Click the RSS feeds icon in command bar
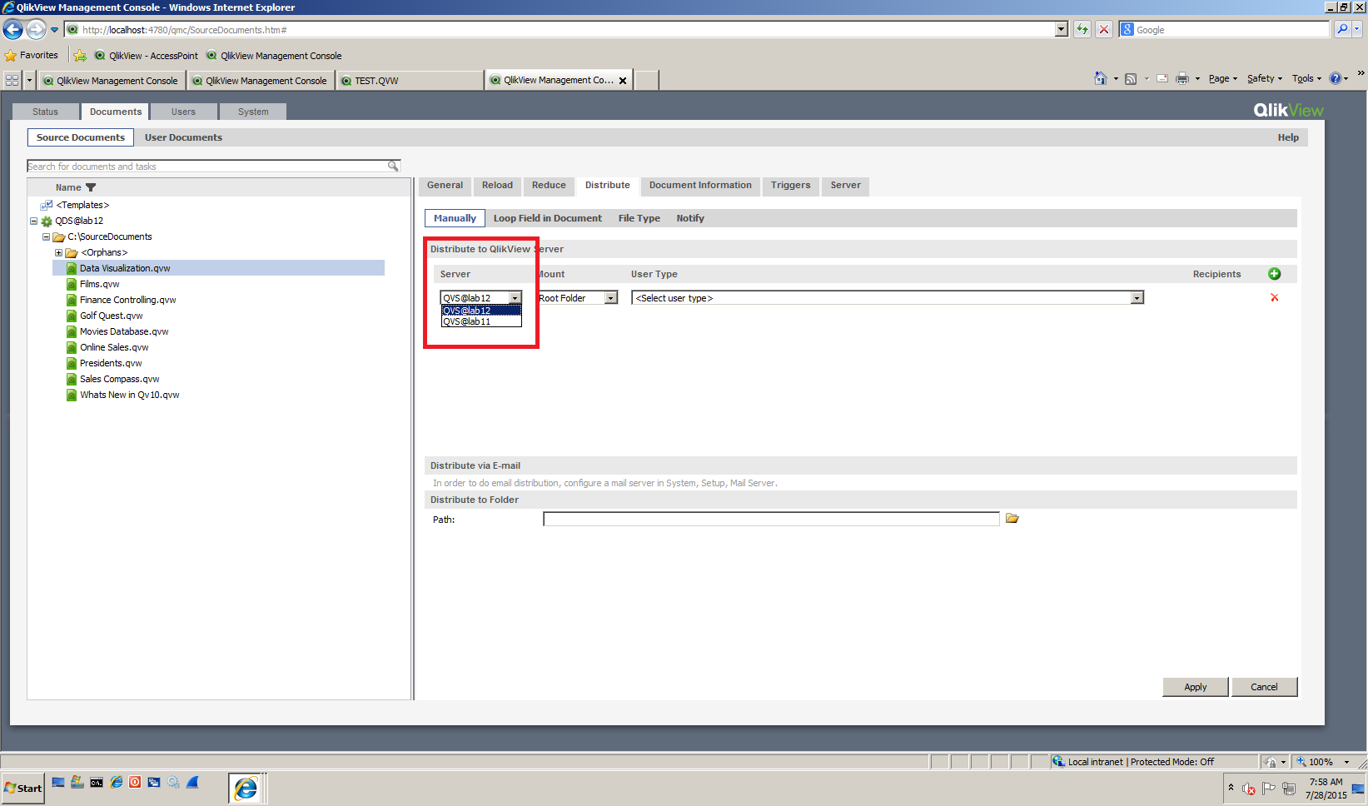 pyautogui.click(x=1131, y=79)
